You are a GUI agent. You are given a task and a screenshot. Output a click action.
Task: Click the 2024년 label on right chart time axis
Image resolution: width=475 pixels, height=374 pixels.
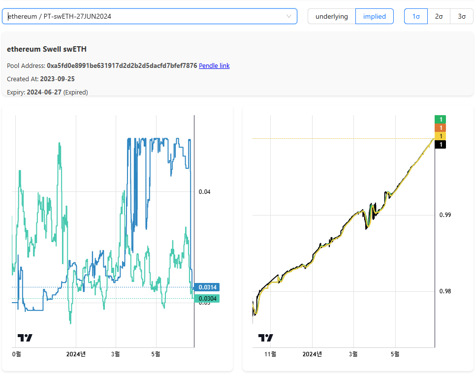point(312,354)
